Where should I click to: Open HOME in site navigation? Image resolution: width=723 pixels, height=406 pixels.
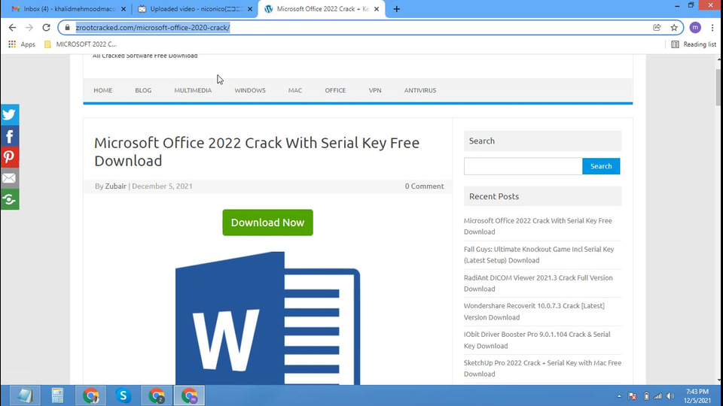click(103, 90)
